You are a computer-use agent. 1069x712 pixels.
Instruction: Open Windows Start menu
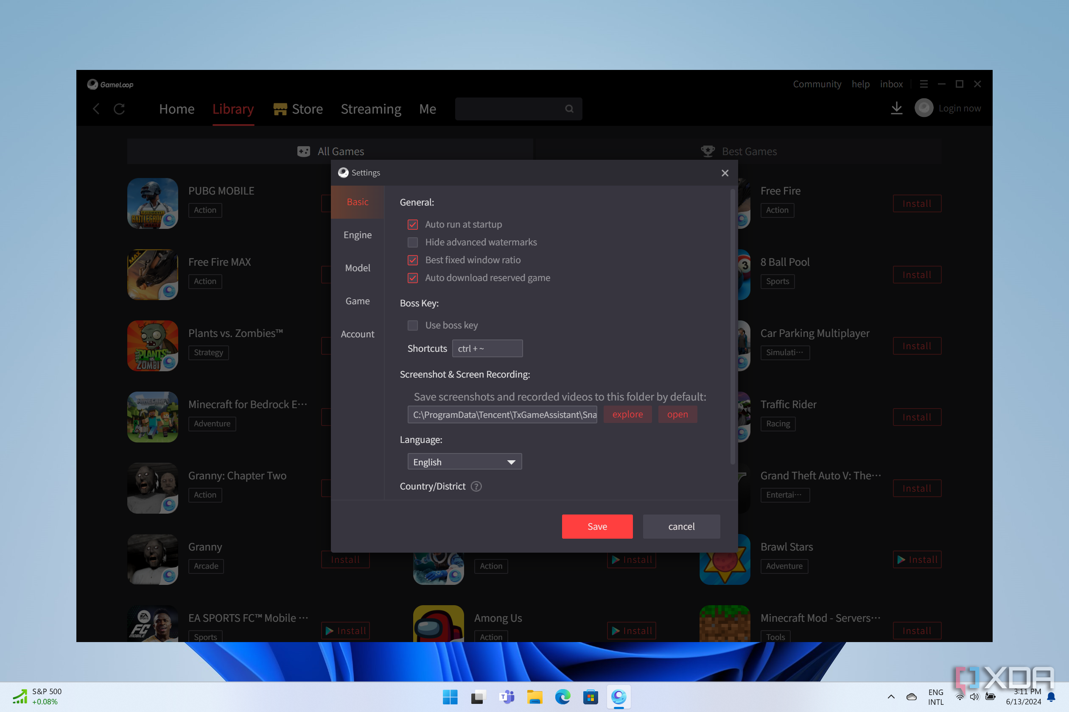click(x=450, y=697)
